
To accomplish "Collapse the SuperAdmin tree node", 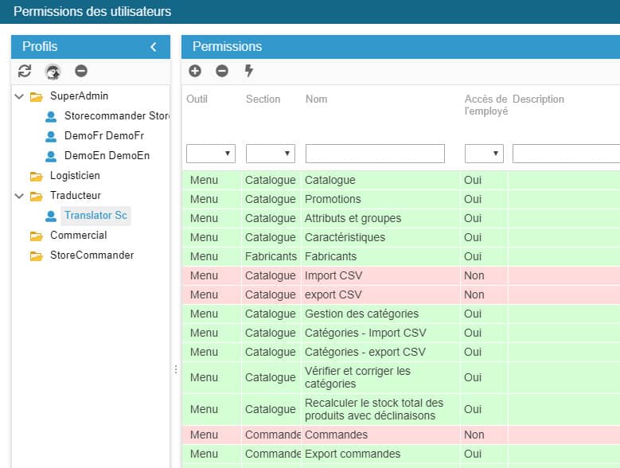I will click(18, 96).
